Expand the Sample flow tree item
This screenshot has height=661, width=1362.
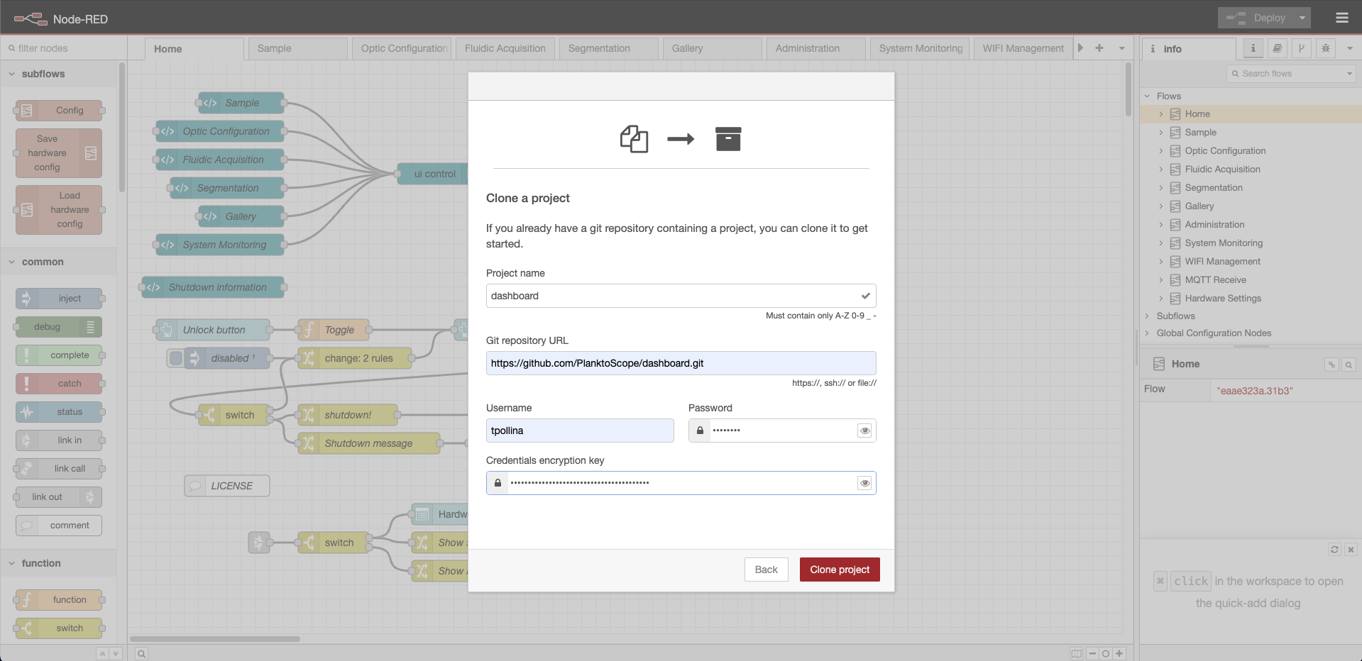tap(1161, 133)
